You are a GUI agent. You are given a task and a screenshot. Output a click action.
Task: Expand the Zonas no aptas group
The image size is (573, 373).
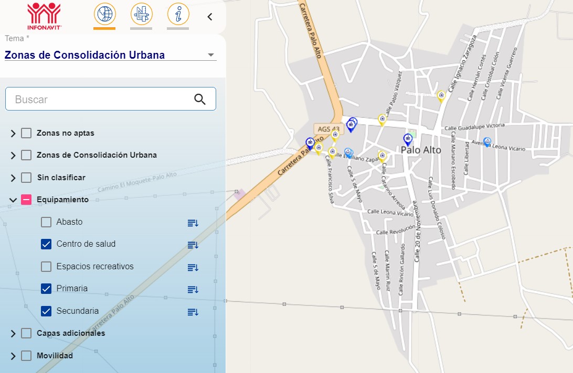pos(13,134)
